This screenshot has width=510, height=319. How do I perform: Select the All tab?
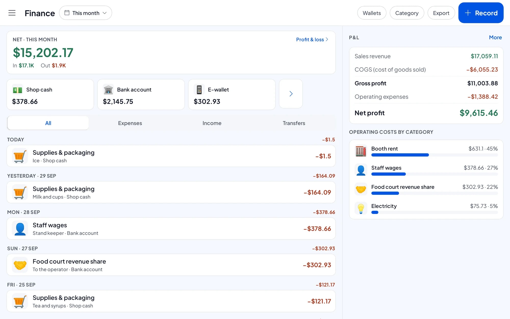pyautogui.click(x=48, y=123)
